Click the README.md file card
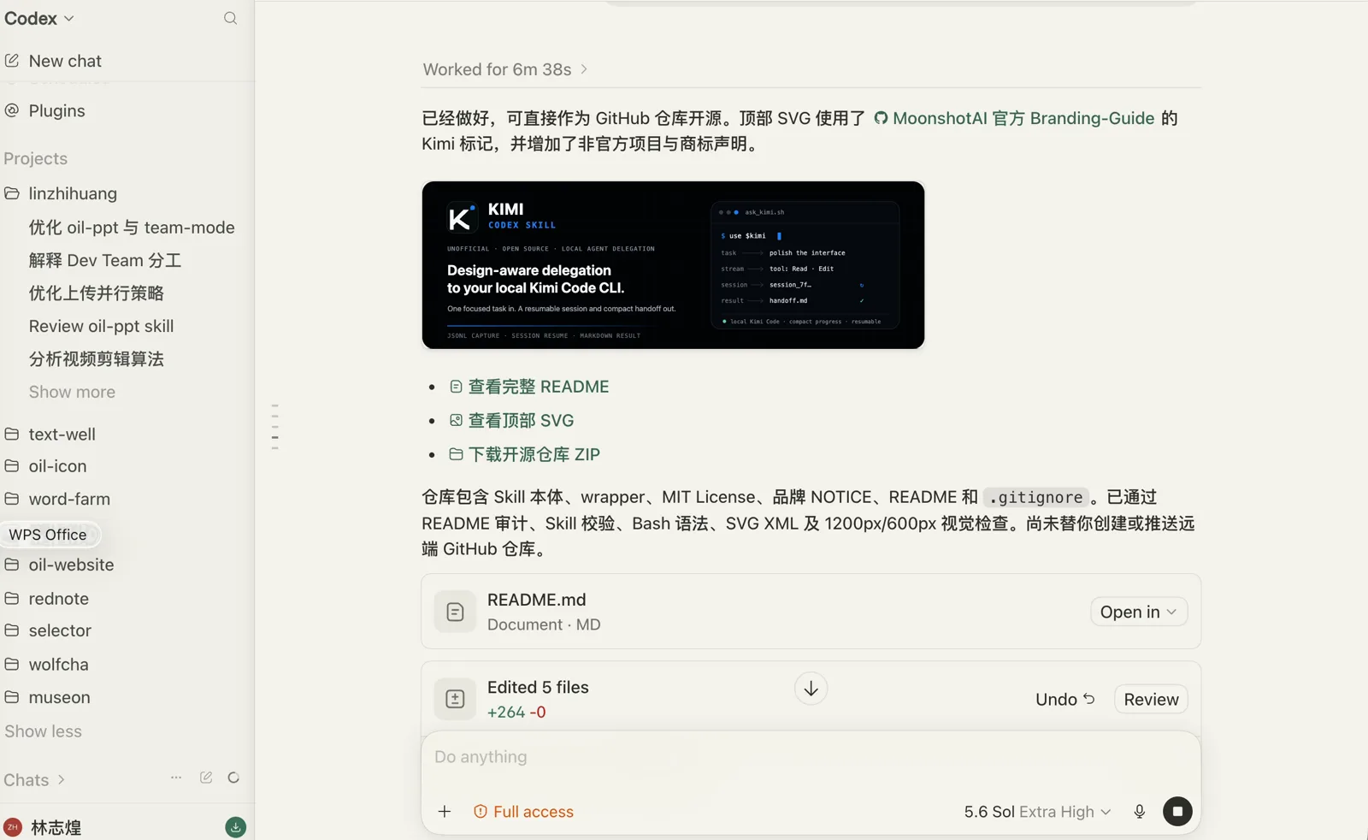Image resolution: width=1368 pixels, height=840 pixels. coord(811,612)
